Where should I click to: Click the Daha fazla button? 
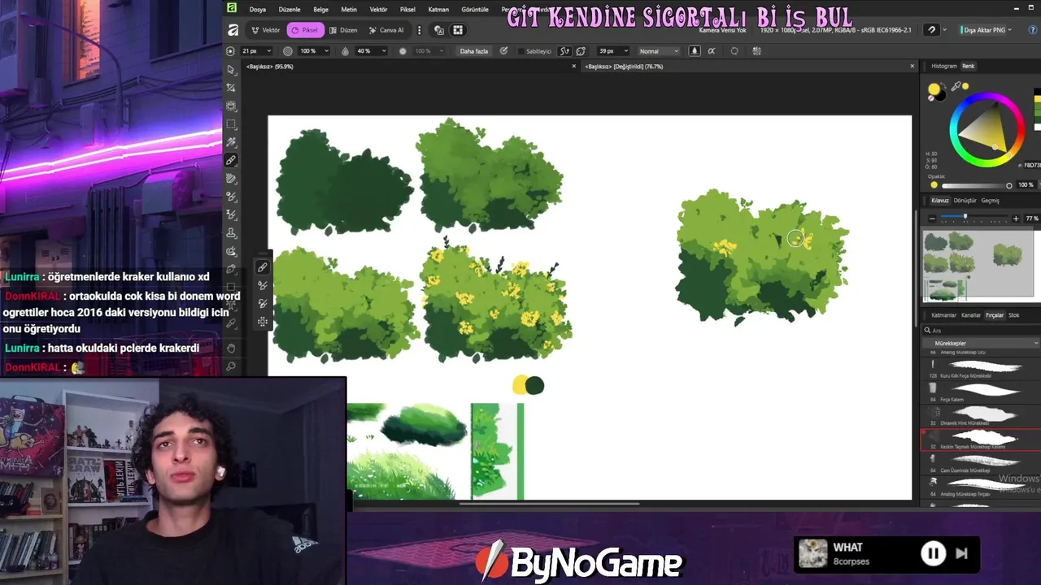(474, 51)
